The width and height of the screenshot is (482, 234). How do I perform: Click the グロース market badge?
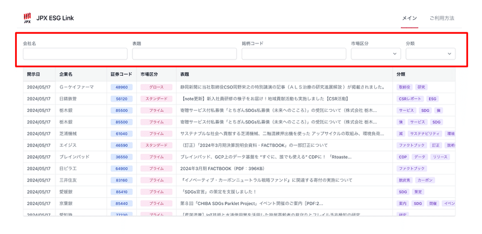click(157, 87)
